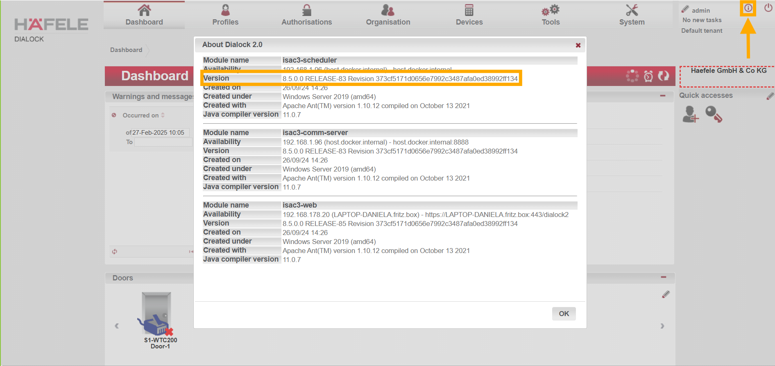The height and width of the screenshot is (366, 775).
Task: Open the Devices menu
Action: (469, 15)
